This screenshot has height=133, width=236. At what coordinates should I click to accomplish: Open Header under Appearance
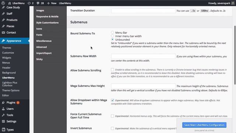6,68
